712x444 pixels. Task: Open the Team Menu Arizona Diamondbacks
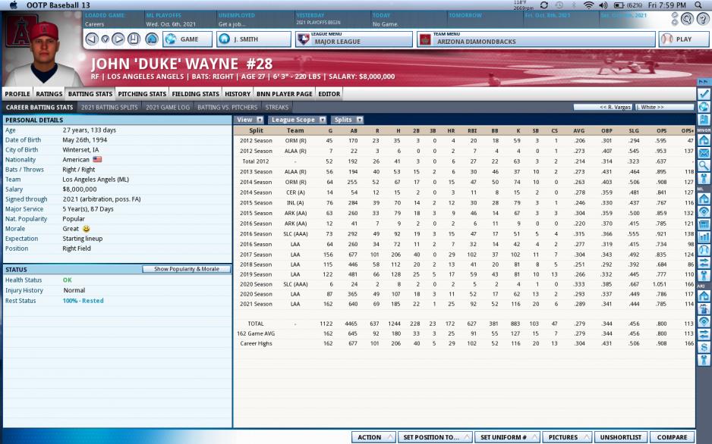[x=536, y=39]
